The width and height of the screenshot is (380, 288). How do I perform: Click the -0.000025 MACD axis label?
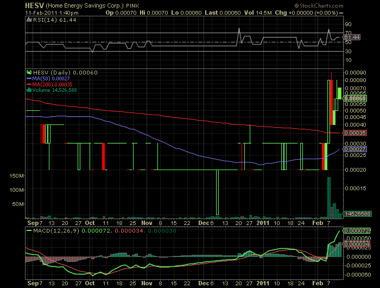coord(358,265)
